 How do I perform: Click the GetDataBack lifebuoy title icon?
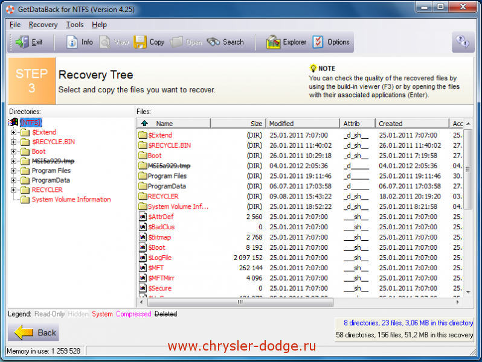point(10,10)
